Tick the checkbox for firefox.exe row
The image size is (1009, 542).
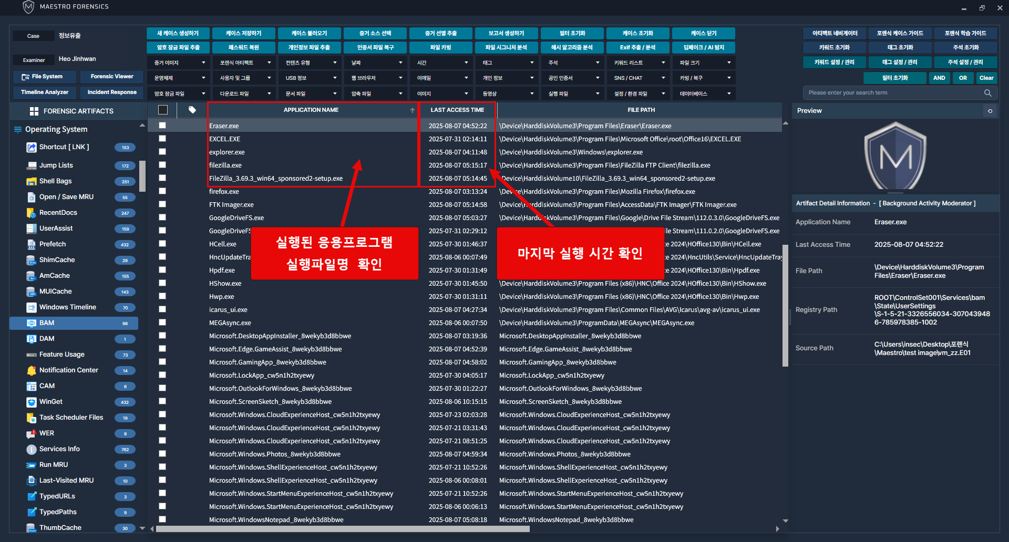click(162, 191)
